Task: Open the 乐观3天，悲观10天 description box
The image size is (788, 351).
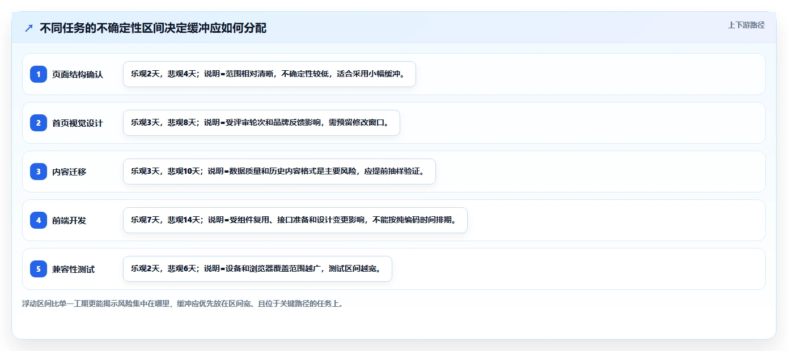Action: point(279,172)
